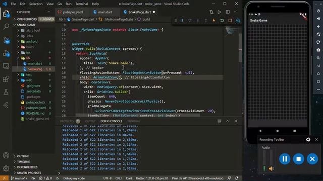Stop the debug session
The image size is (323, 181).
point(230,21)
